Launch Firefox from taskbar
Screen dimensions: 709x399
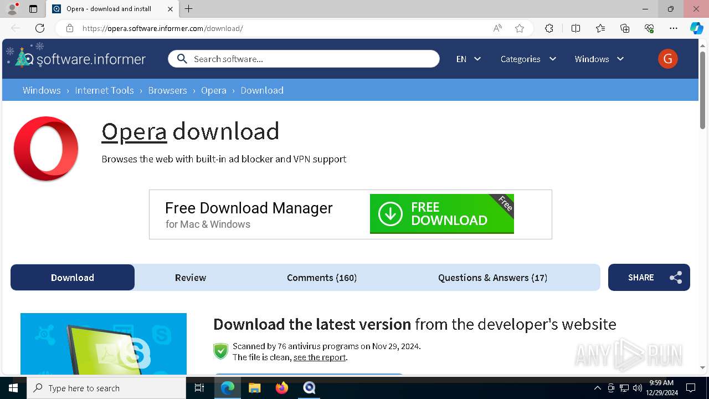[282, 388]
